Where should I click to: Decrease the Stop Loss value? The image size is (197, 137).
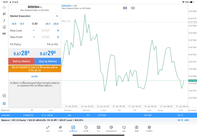[x=34, y=30]
